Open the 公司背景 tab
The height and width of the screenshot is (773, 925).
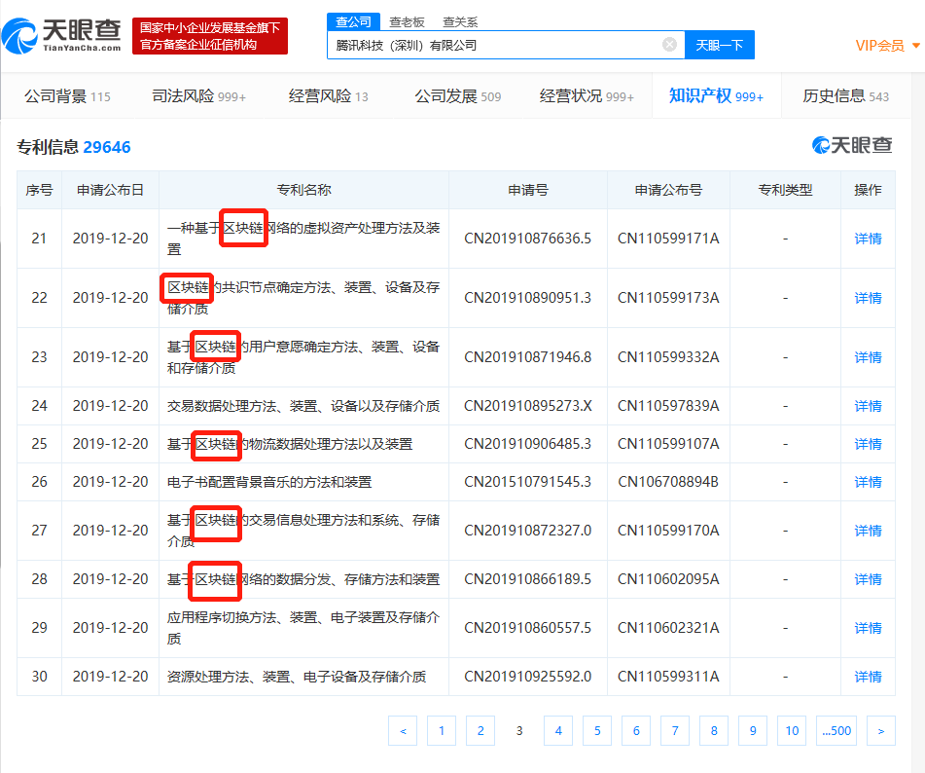pyautogui.click(x=52, y=94)
